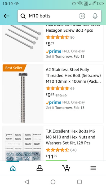Open the shopping cart icon
The width and height of the screenshot is (106, 189).
66,168
